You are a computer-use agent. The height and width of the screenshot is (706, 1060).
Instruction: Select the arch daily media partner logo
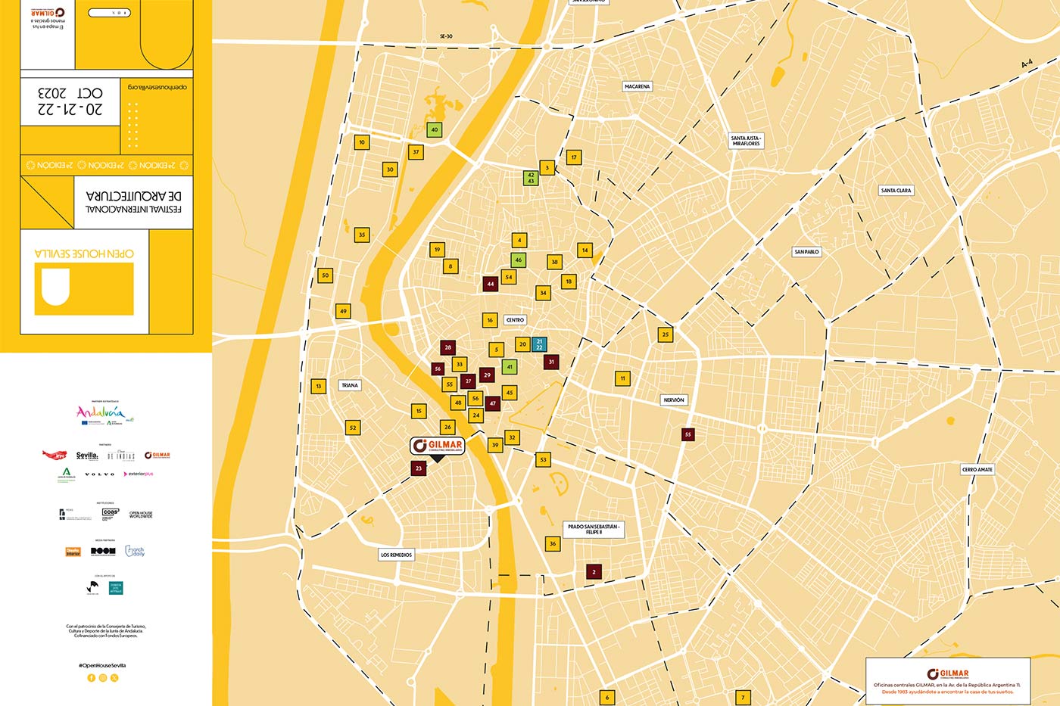135,552
